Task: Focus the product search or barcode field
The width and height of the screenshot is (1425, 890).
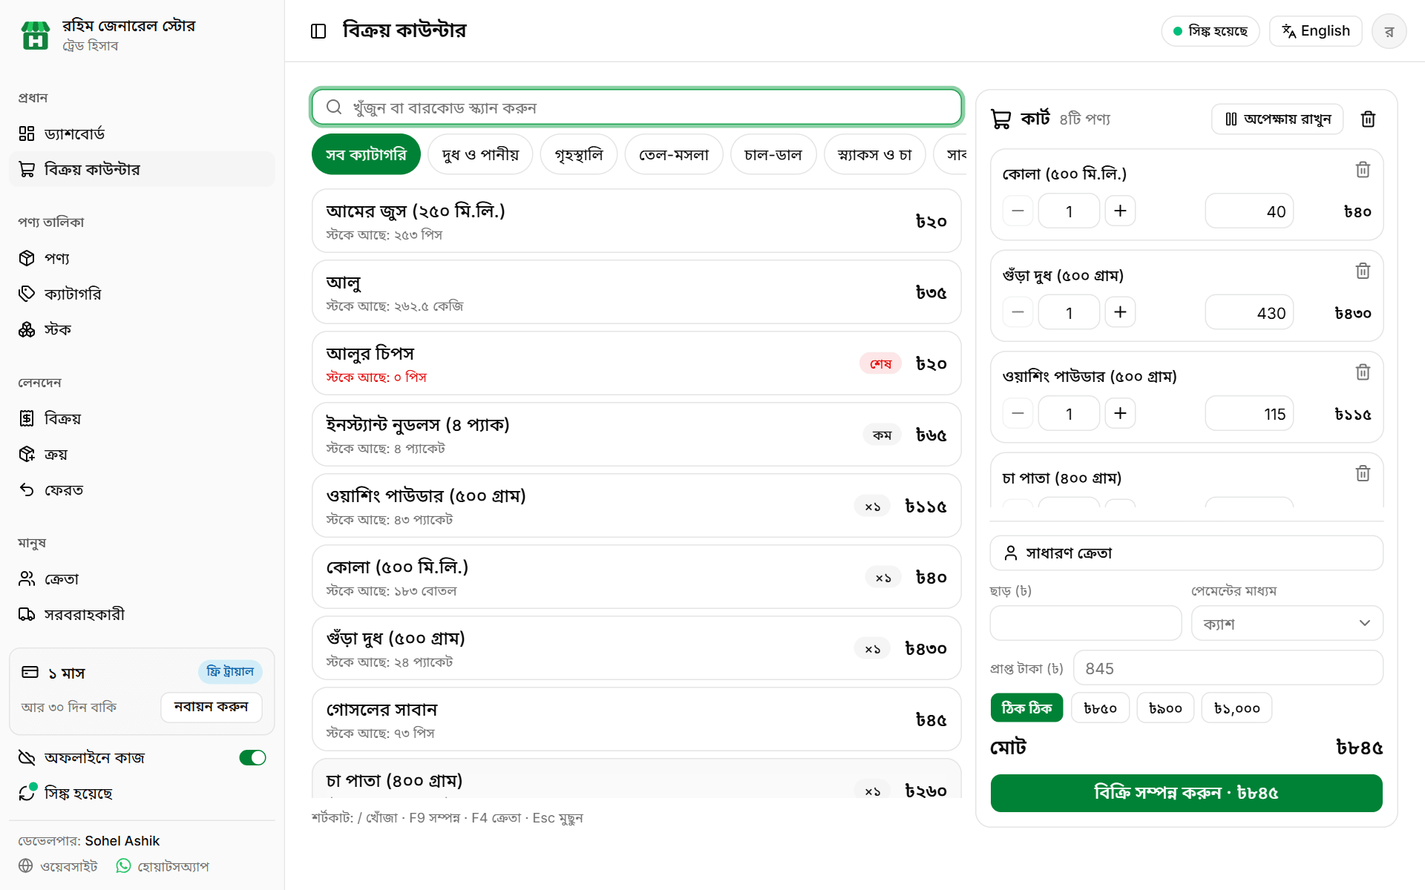Action: (x=637, y=108)
